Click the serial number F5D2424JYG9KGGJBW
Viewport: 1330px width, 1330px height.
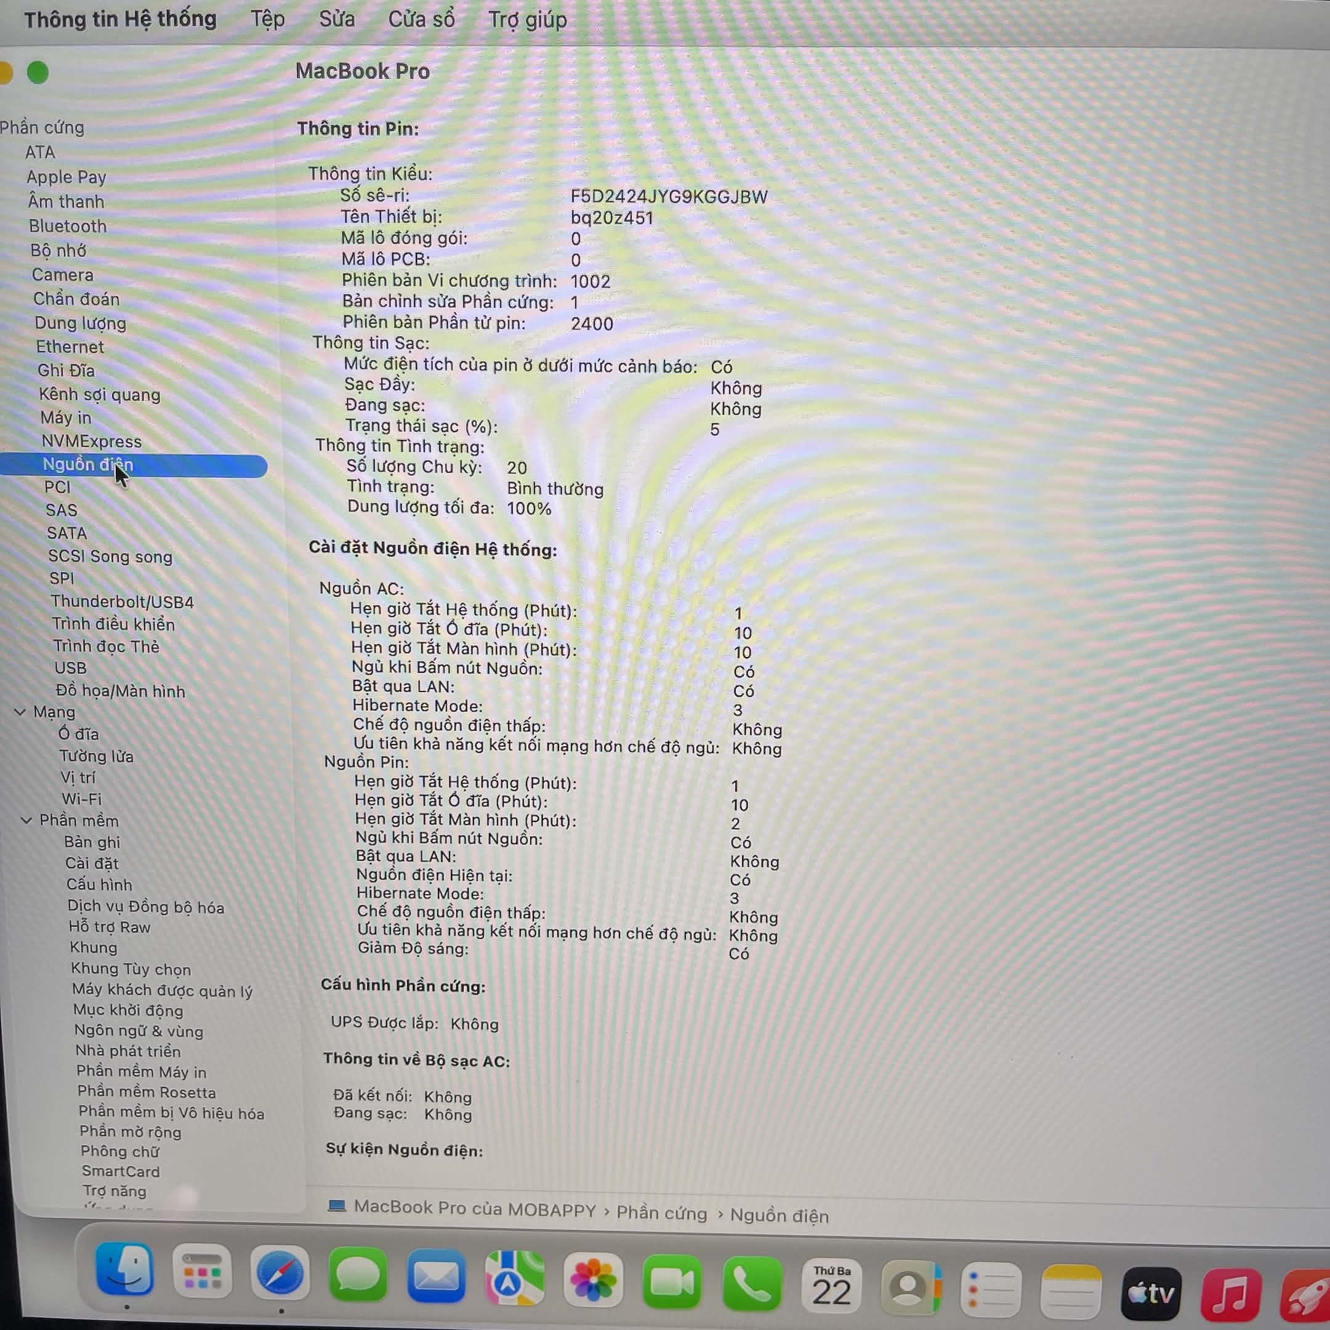(x=669, y=196)
